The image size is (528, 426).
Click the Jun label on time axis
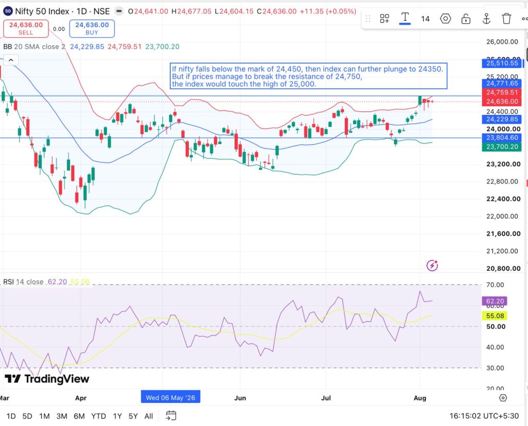click(x=240, y=398)
